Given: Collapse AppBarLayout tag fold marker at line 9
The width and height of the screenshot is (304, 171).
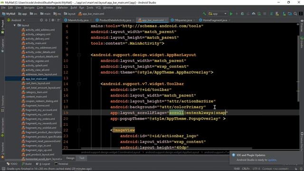Looking at the screenshot, I should tap(79, 55).
